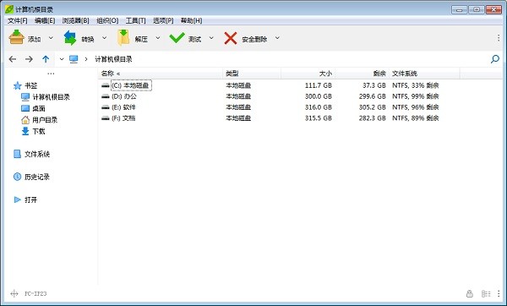Click the crosshair icon in status bar
Viewport: 507px width, 306px height.
[14, 293]
